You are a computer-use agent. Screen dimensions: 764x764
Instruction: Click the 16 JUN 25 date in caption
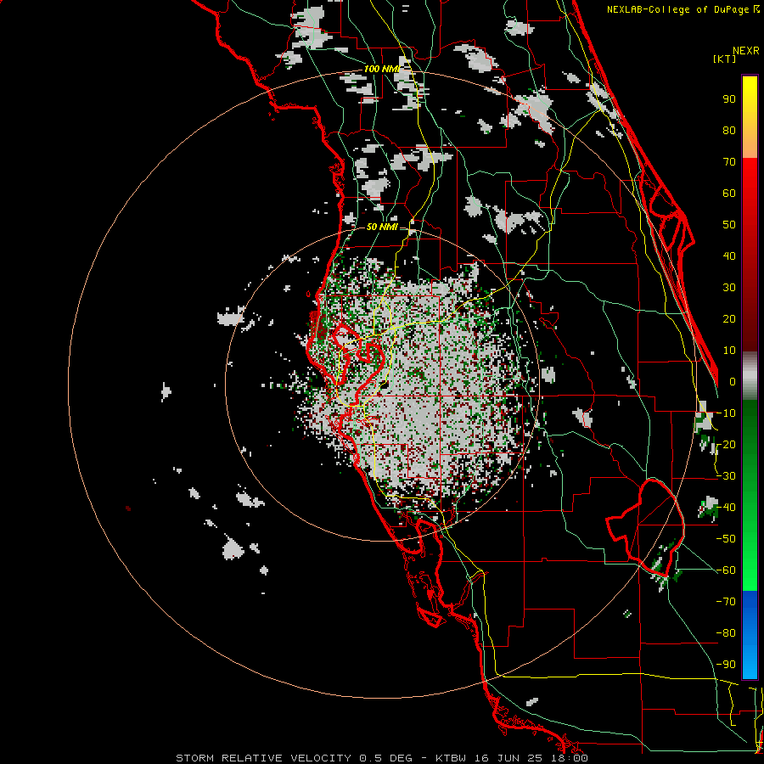click(509, 758)
